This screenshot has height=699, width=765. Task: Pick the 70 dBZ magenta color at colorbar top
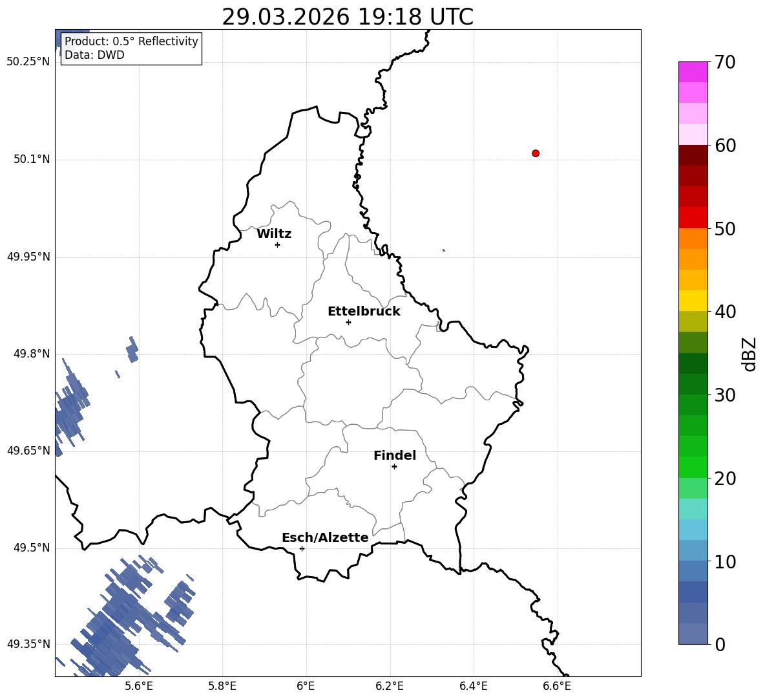pos(693,72)
